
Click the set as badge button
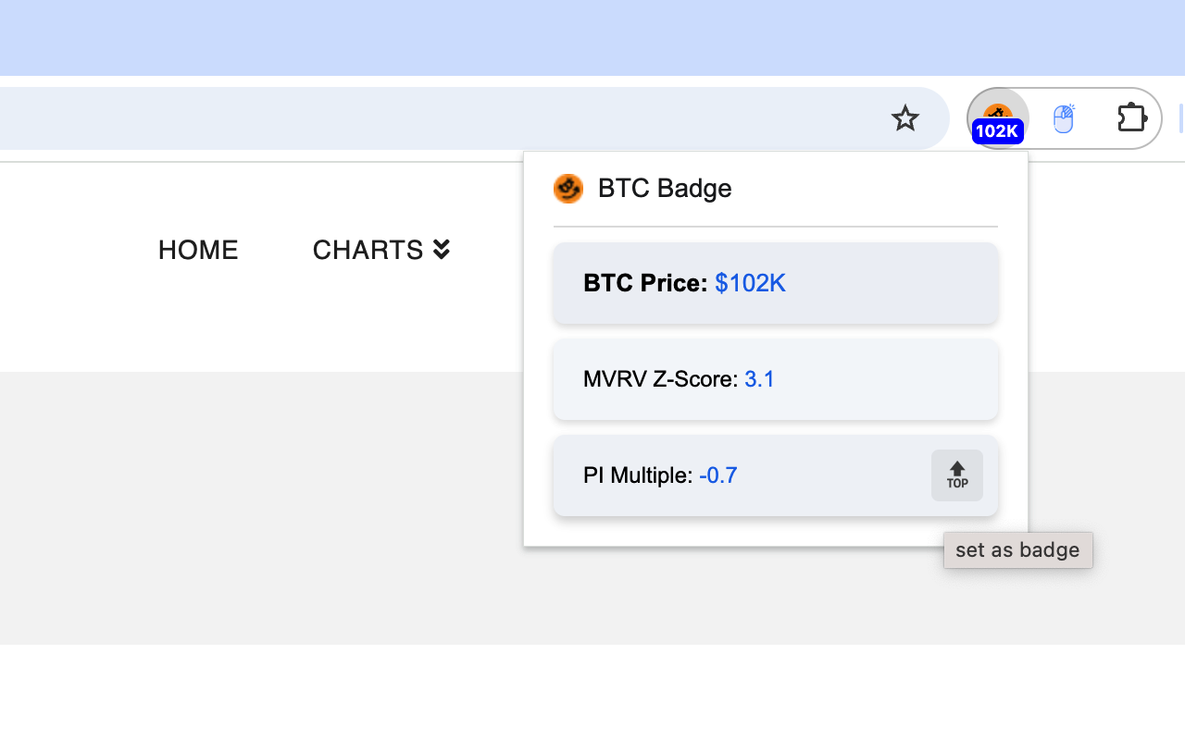[x=1017, y=549]
